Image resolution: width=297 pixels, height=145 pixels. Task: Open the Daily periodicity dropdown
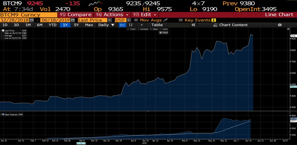tap(106, 25)
